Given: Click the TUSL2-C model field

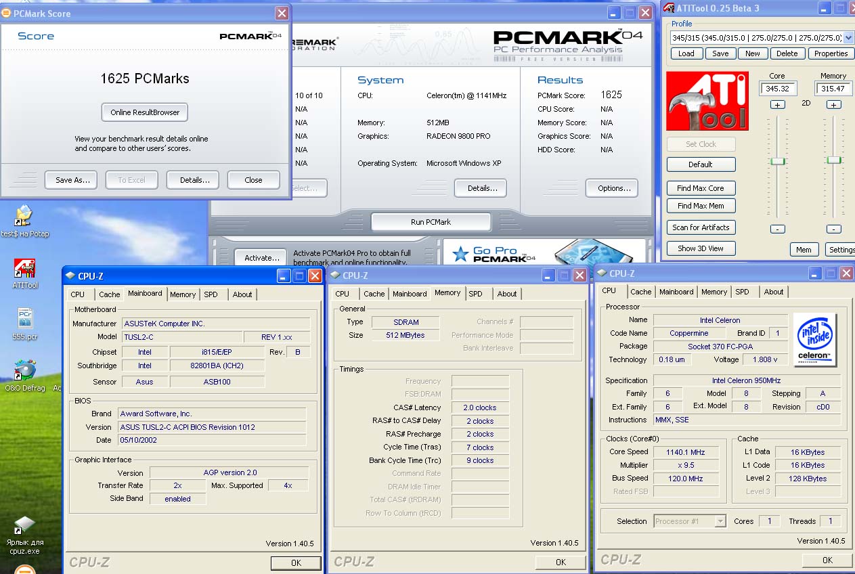Looking at the screenshot, I should click(182, 337).
